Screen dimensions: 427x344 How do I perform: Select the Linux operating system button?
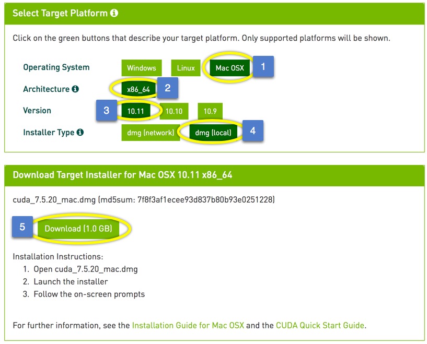click(x=186, y=68)
